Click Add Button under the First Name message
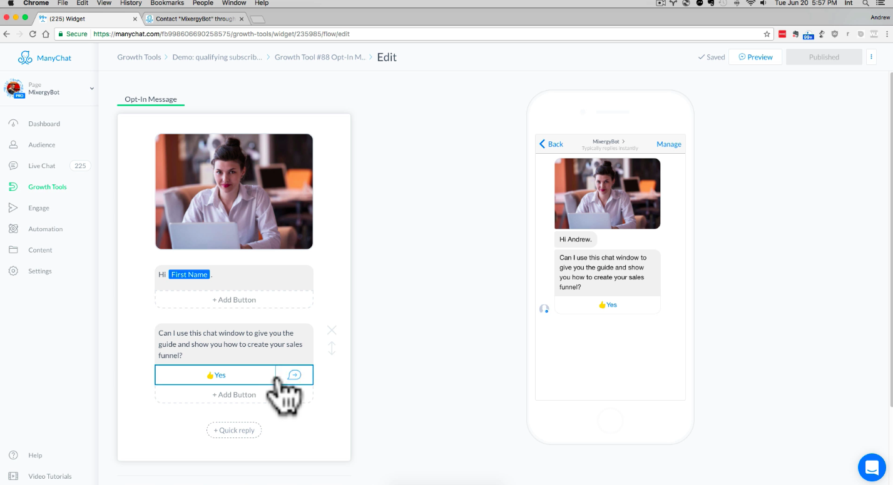This screenshot has width=893, height=485. click(234, 300)
